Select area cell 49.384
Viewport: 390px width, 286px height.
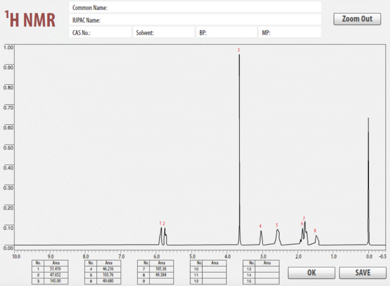[x=161, y=275]
